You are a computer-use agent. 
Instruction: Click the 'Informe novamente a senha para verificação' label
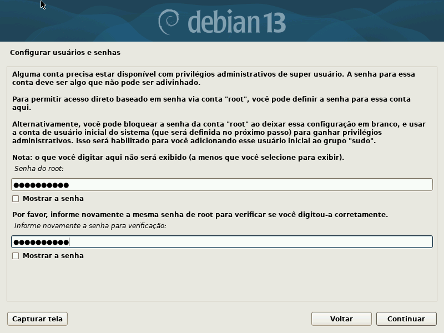[x=90, y=226]
